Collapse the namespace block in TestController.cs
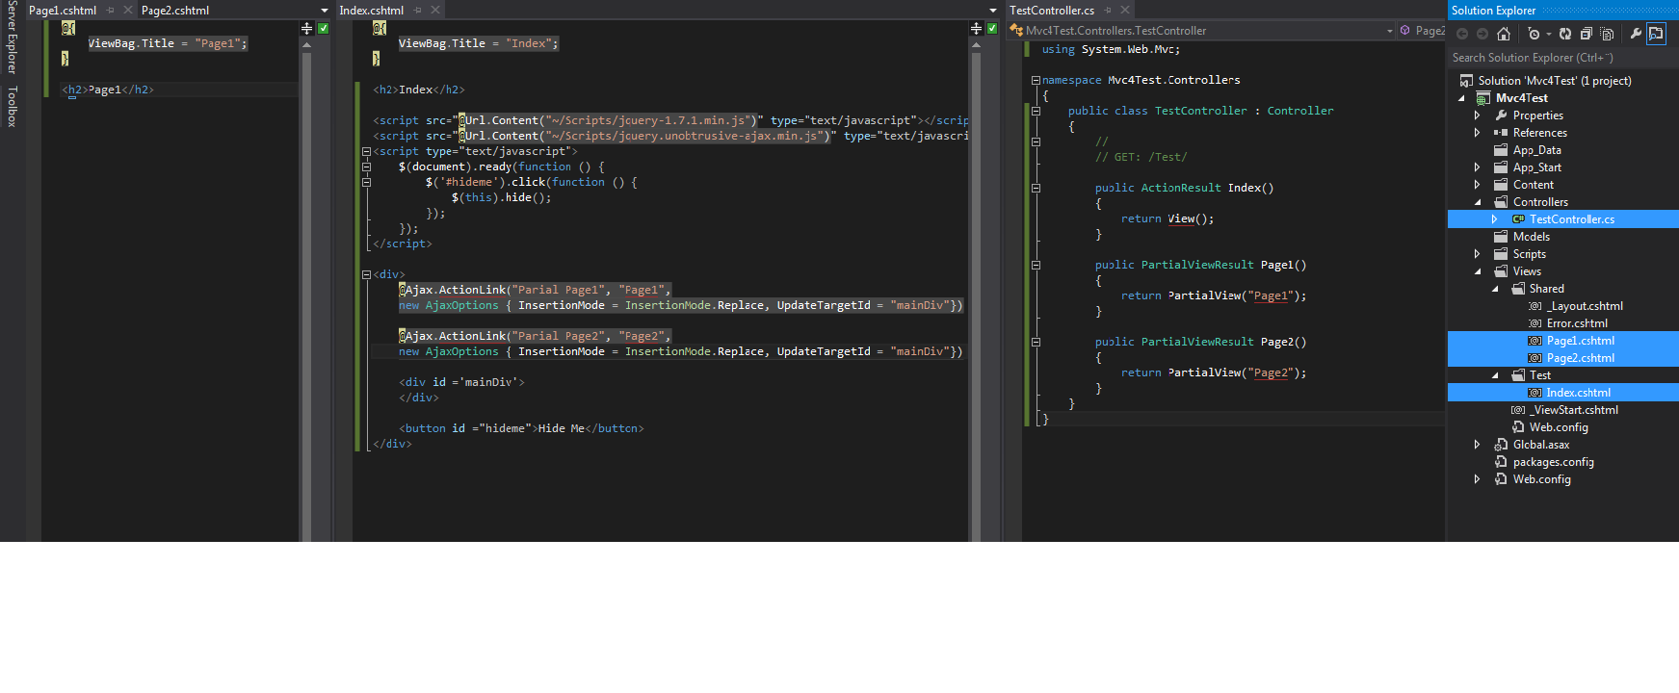Screen dimensions: 1679x693 coord(1036,80)
